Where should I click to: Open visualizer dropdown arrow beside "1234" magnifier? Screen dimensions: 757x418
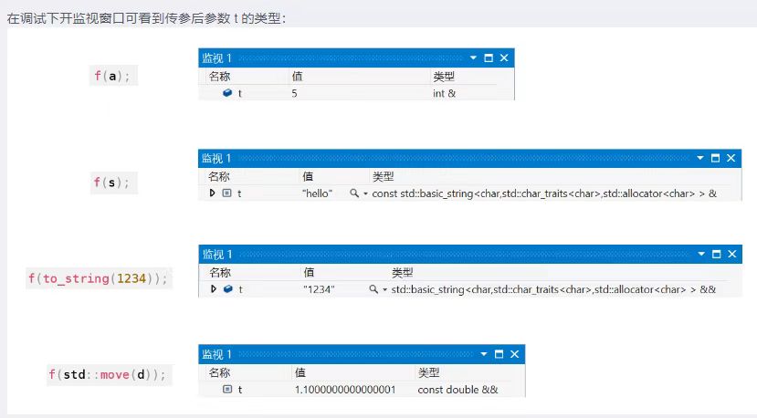pyautogui.click(x=384, y=289)
